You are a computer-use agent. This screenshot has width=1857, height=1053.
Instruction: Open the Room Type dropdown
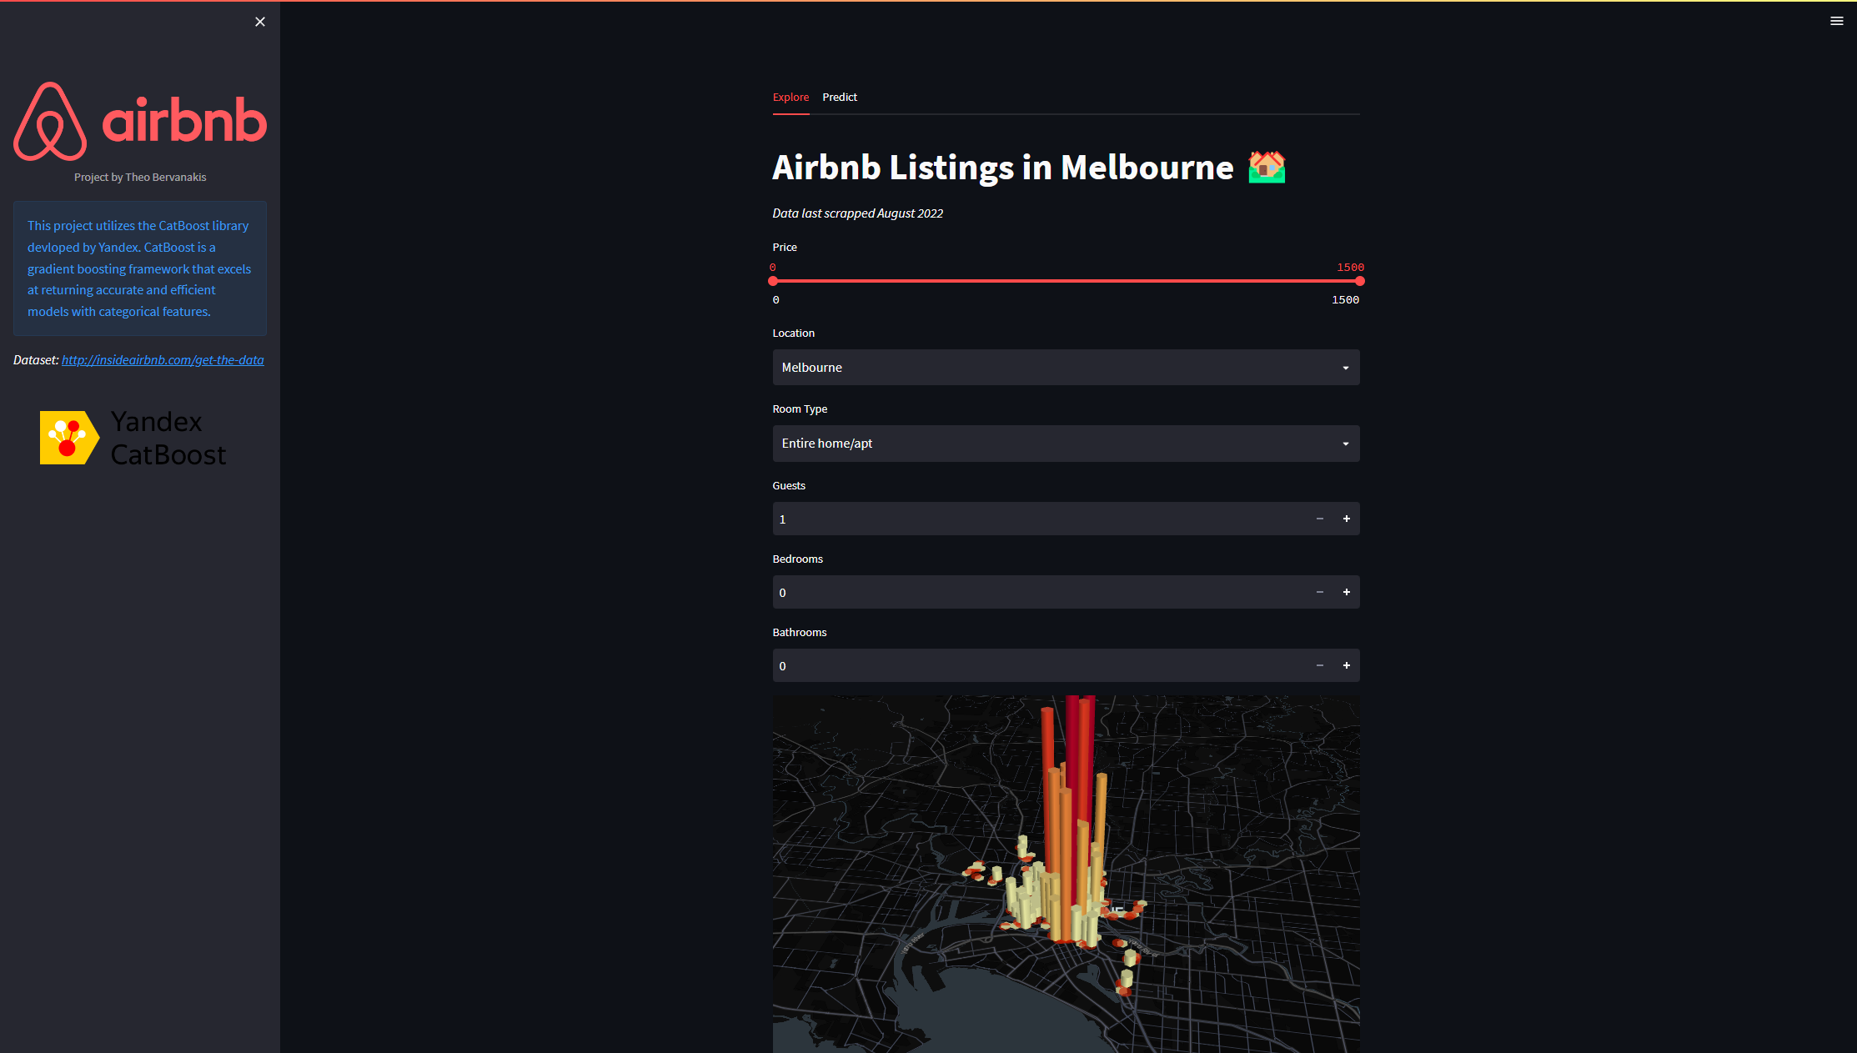coord(1066,444)
